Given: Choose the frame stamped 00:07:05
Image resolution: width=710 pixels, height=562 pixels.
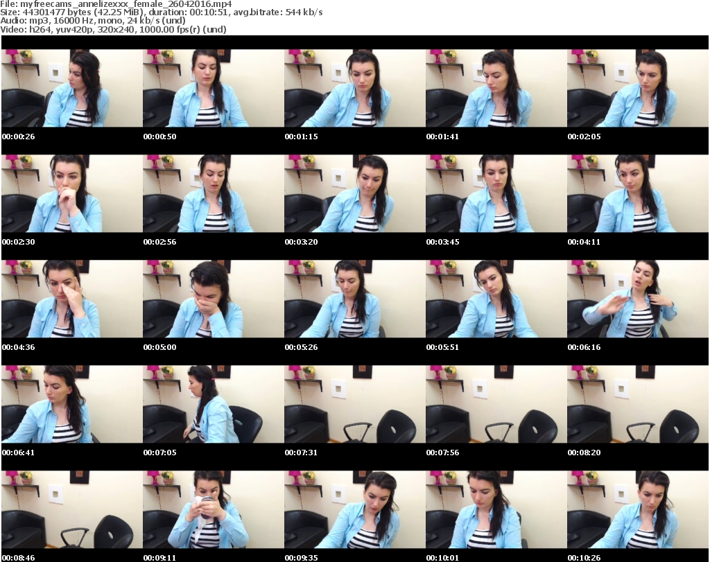Looking at the screenshot, I should [214, 404].
